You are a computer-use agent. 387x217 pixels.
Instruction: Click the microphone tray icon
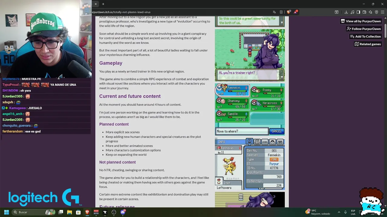pyautogui.click(x=346, y=212)
